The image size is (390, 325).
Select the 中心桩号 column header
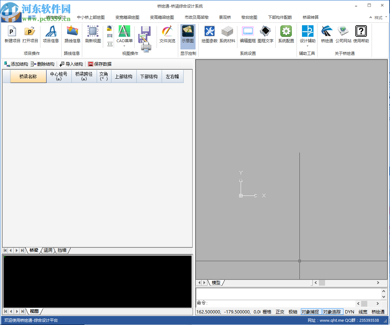tap(59, 76)
